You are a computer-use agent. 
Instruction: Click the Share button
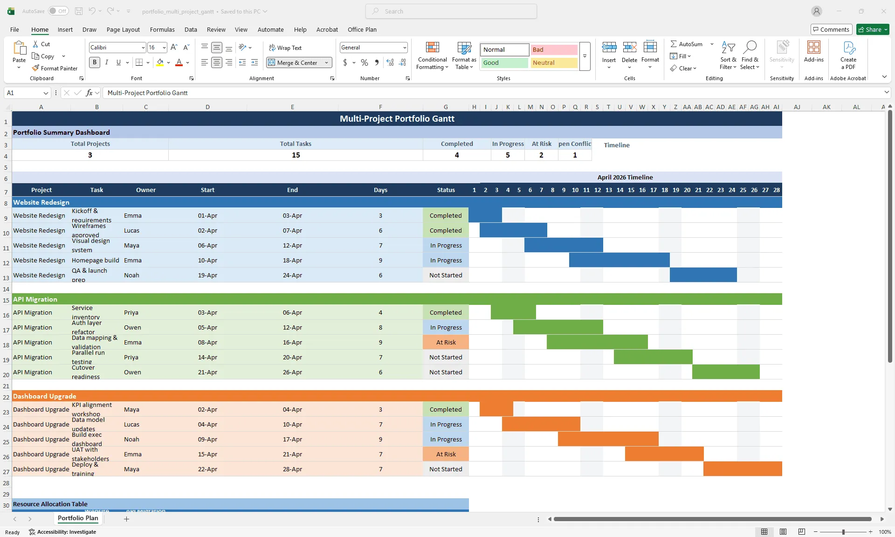click(872, 29)
